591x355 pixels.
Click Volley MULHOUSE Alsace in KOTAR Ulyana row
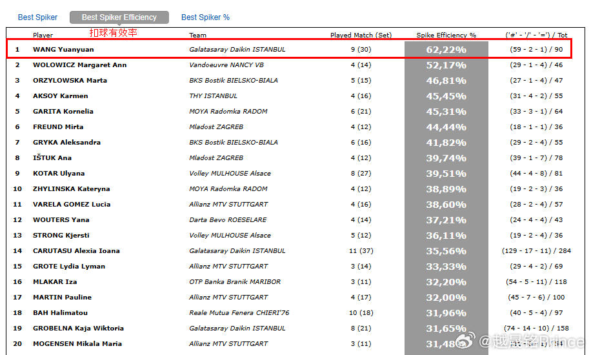coord(230,173)
